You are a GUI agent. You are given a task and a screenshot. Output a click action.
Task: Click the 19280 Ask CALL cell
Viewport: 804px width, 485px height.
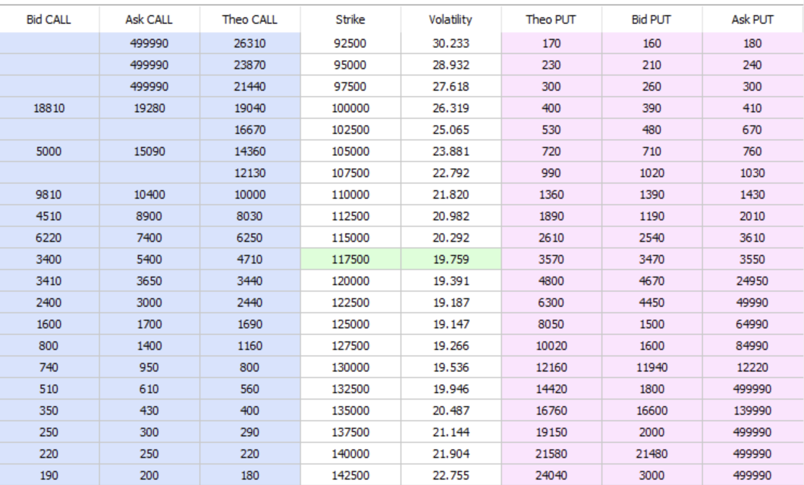click(149, 108)
